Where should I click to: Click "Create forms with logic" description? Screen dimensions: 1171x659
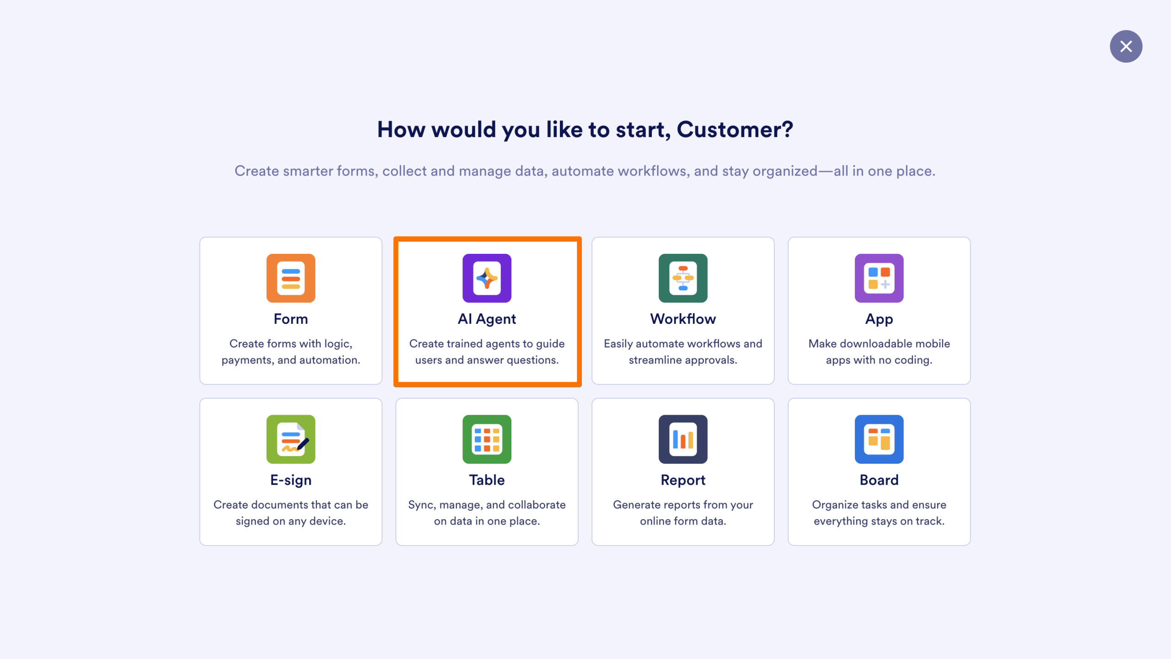(291, 343)
